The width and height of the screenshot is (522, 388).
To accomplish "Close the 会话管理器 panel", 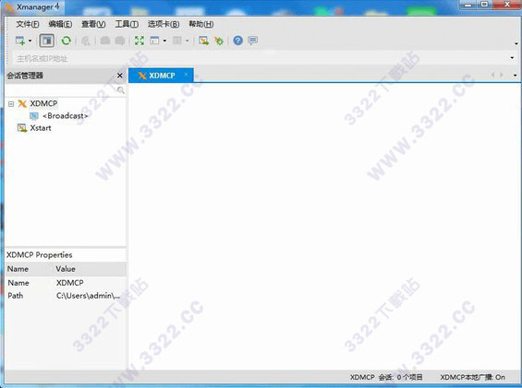I will [x=120, y=76].
